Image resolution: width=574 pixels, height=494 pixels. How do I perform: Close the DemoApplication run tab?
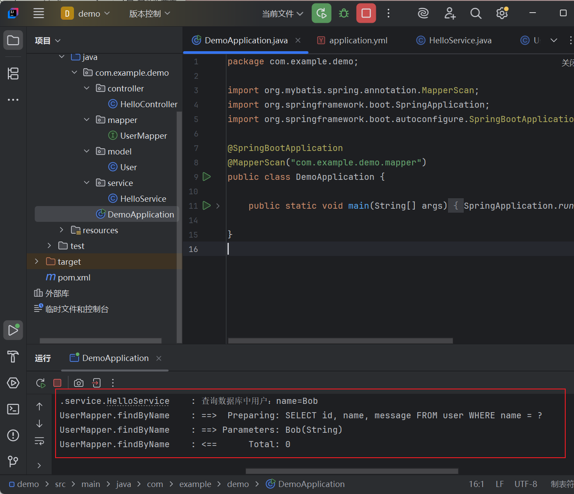pos(159,358)
